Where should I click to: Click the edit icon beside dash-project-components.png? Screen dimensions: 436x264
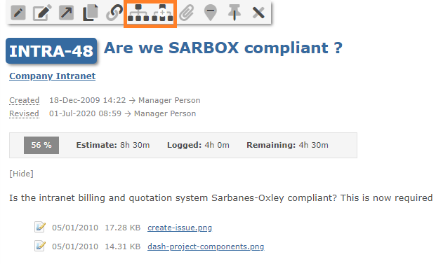click(40, 246)
